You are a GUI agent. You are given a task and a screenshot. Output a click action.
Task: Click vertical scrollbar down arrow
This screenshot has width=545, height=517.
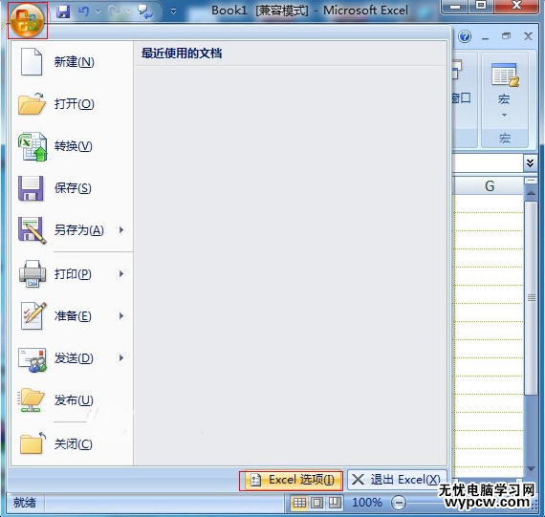(531, 469)
